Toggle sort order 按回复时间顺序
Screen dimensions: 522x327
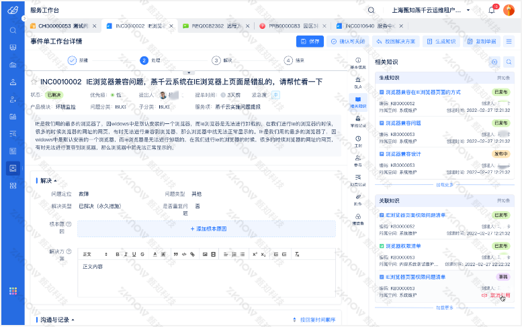coord(314,320)
